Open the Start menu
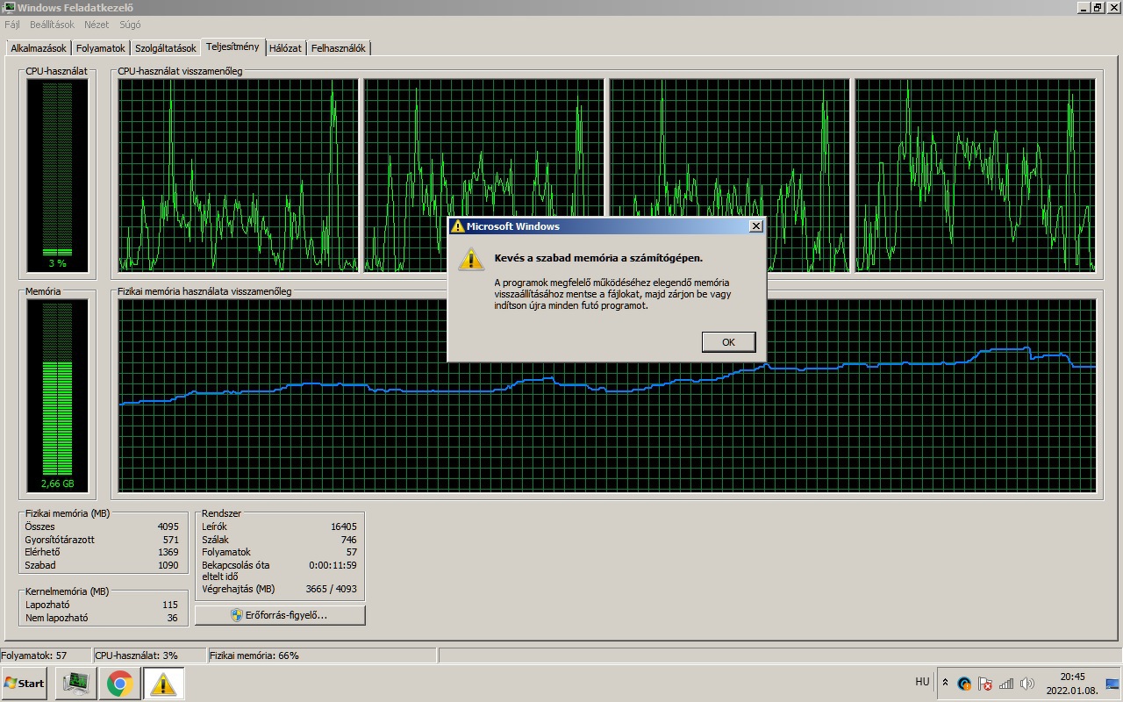This screenshot has width=1123, height=702. coord(25,684)
